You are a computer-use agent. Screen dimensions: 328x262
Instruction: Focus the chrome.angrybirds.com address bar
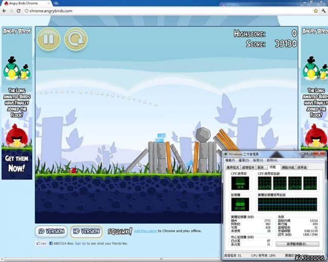point(168,11)
